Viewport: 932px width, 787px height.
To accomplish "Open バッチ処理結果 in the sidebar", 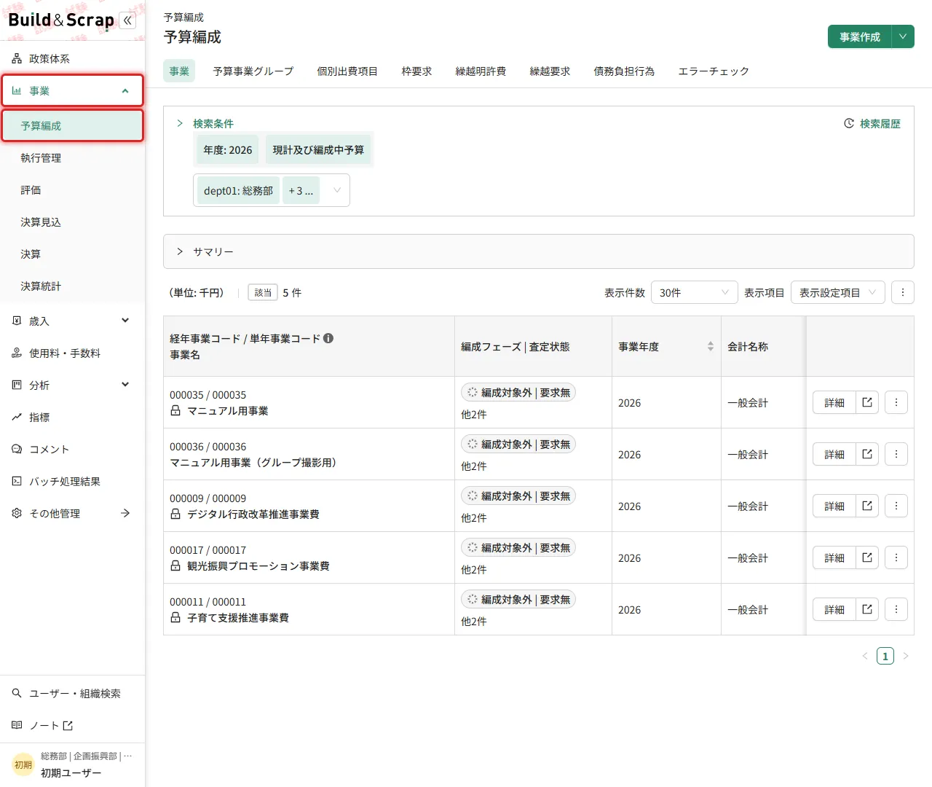I will click(x=73, y=482).
